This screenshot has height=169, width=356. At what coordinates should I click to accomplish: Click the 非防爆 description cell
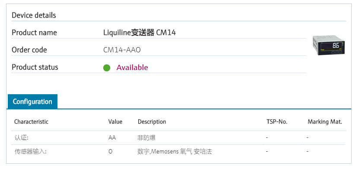[146, 137]
